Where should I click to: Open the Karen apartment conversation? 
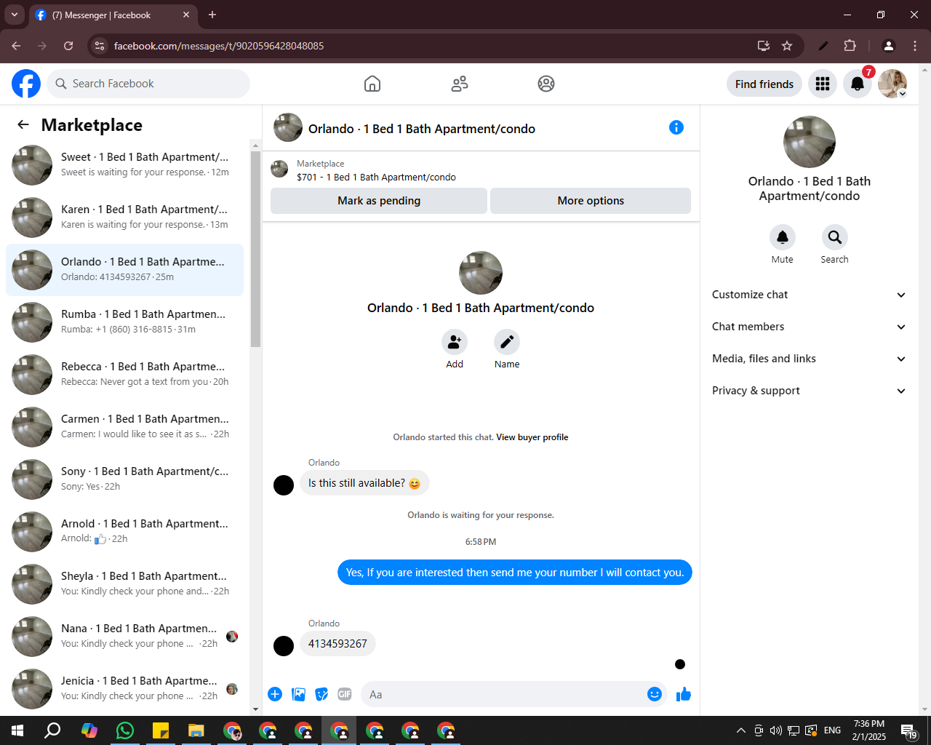coord(124,218)
